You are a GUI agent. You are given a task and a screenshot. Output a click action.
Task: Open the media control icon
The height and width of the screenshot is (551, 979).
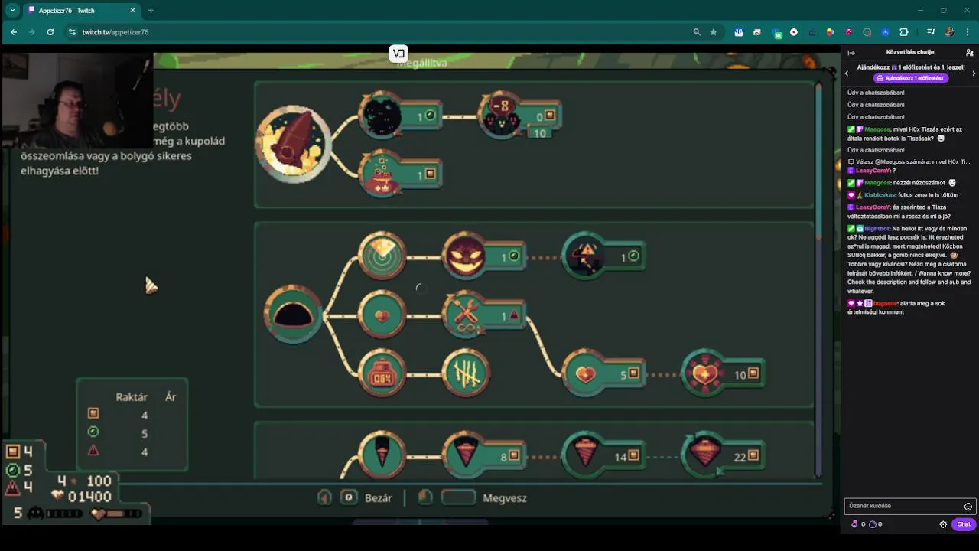click(931, 32)
